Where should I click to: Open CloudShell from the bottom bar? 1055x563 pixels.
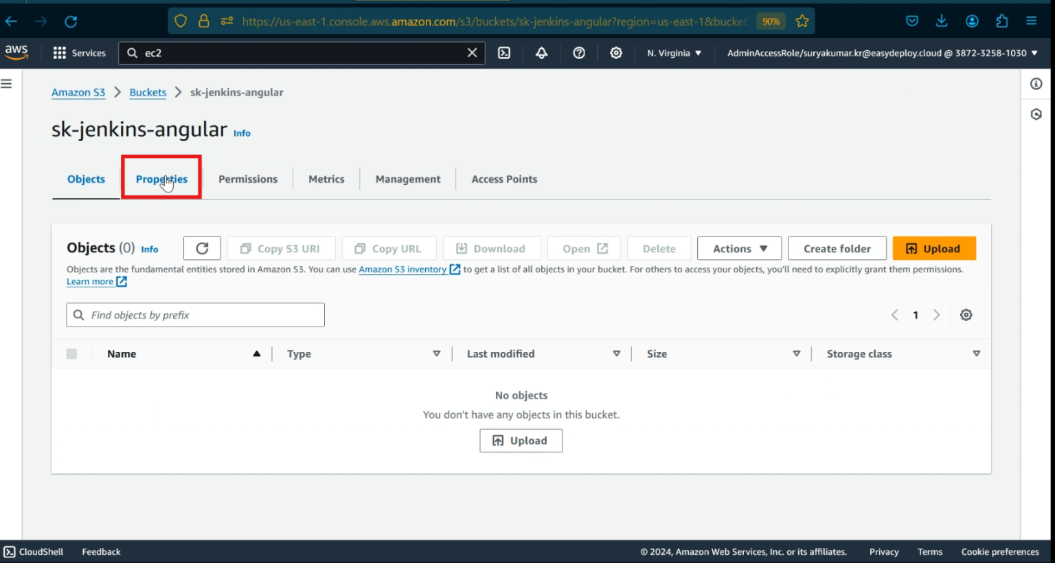(x=33, y=551)
